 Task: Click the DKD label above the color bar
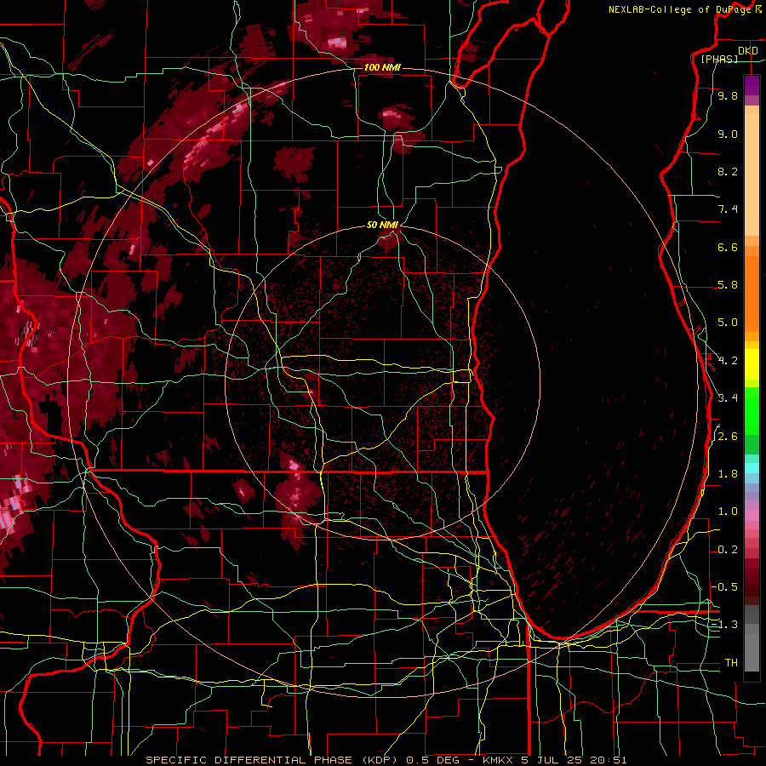[748, 51]
